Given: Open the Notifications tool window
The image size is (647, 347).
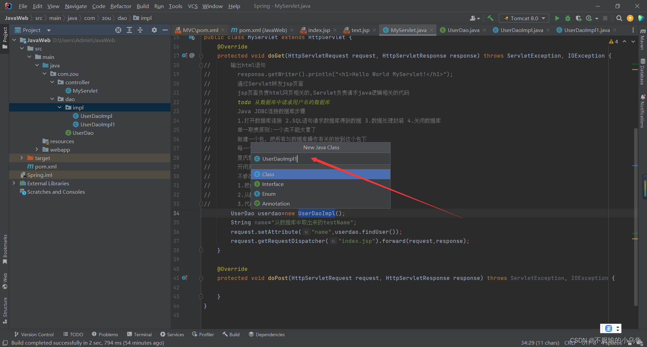Looking at the screenshot, I should 643,111.
